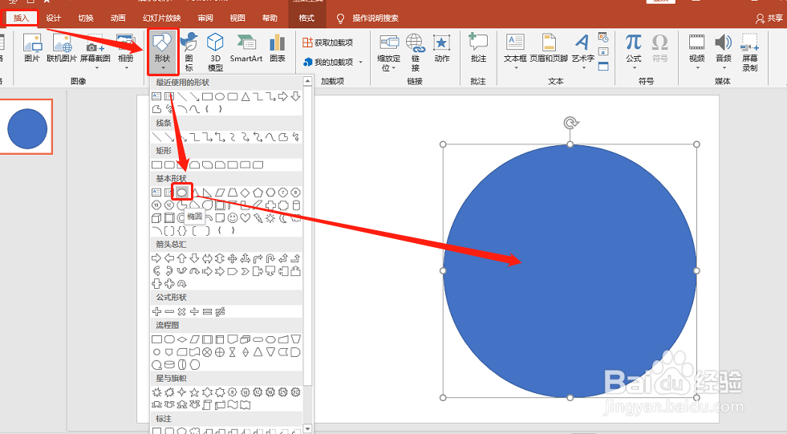Click the 共享 share button
Screen dimensions: 787x434
pyautogui.click(x=769, y=18)
